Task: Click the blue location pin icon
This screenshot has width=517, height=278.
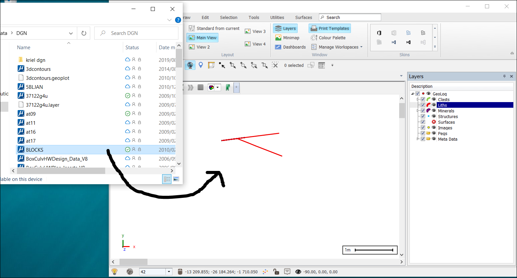Action: pyautogui.click(x=201, y=65)
